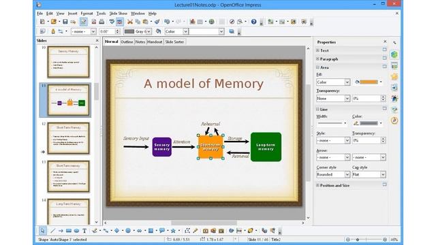Select the Rectangle drawing tool
Viewport: 436px width, 245px height.
click(69, 231)
